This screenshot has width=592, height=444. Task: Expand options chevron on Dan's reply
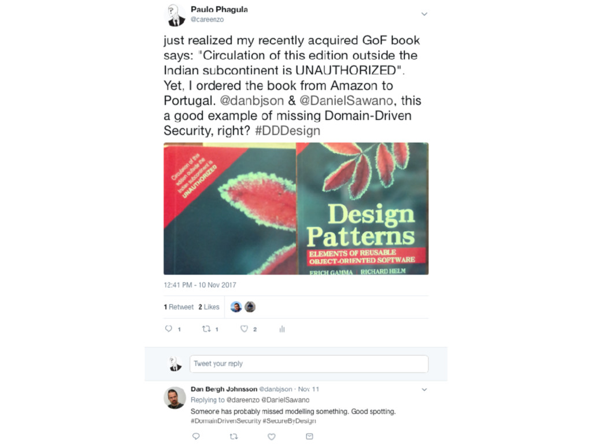(x=424, y=389)
